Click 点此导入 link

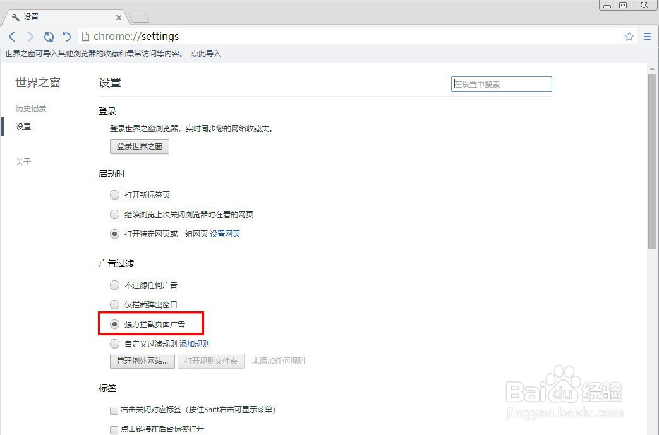(x=205, y=54)
